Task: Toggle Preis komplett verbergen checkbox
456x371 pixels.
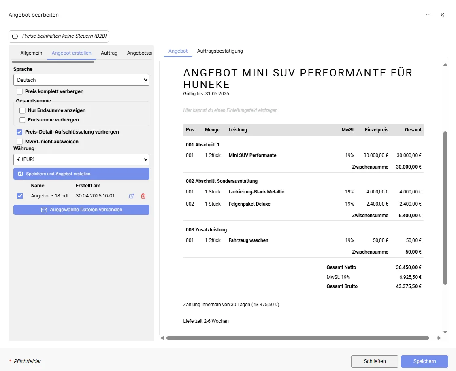Action: pyautogui.click(x=19, y=91)
